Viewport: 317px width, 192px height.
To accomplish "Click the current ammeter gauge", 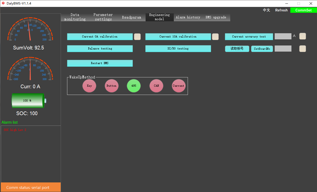I will tap(30, 69).
